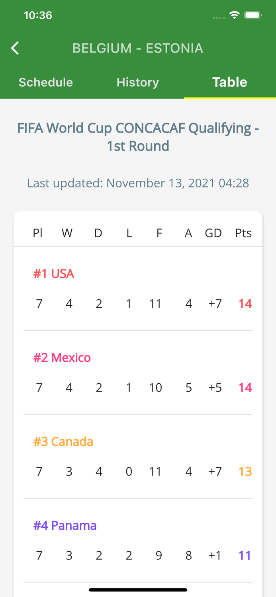Tap the Last updated timestamp text

tap(138, 183)
